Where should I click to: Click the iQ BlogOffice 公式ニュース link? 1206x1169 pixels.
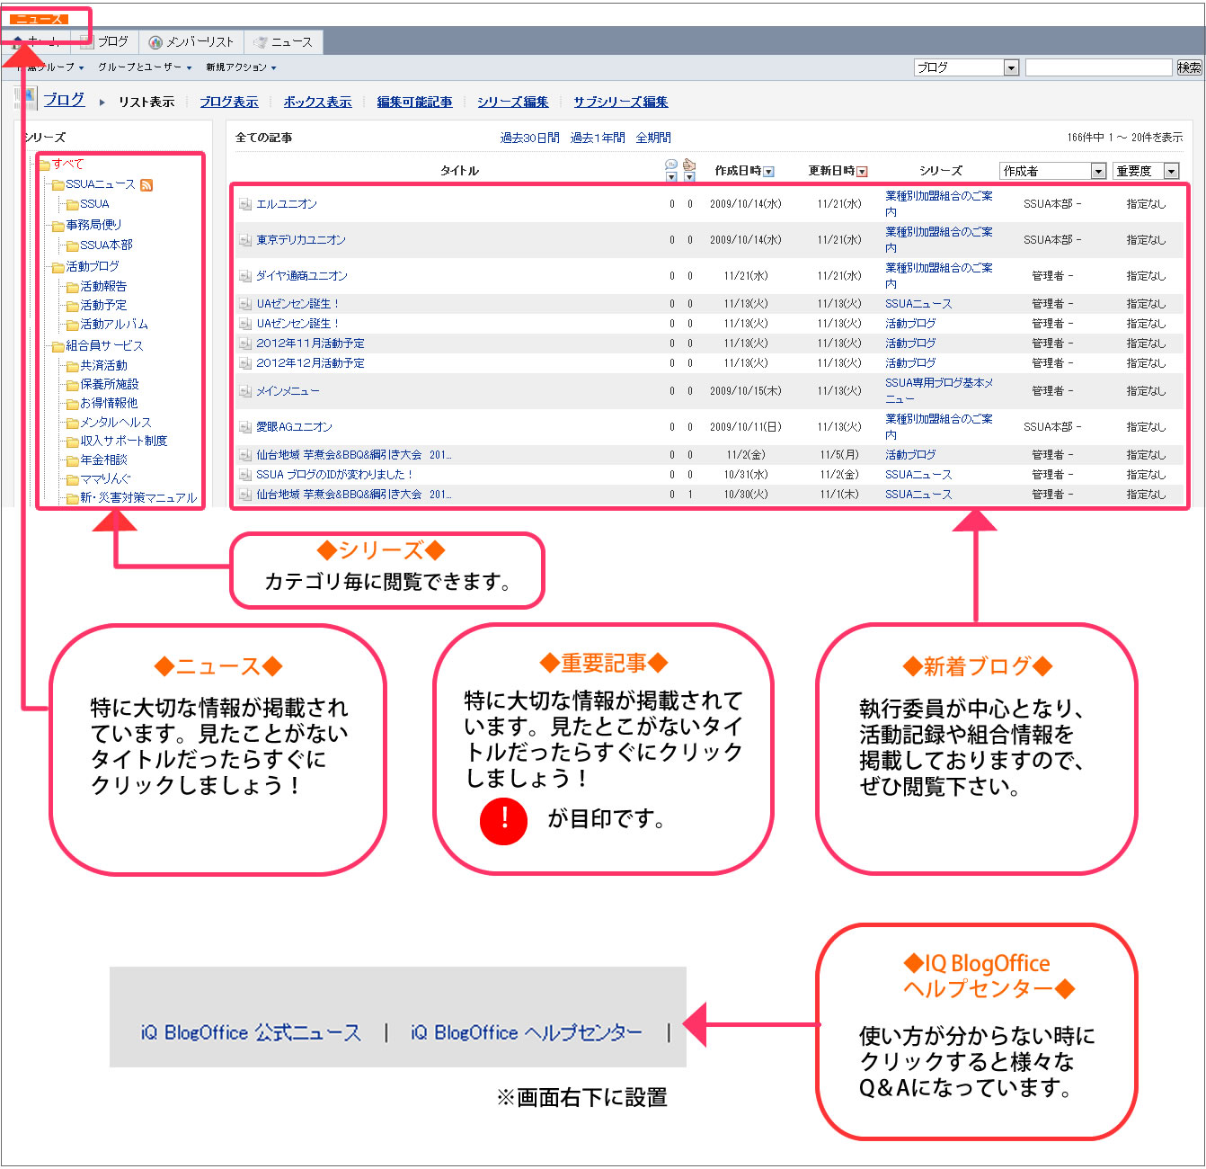251,1033
